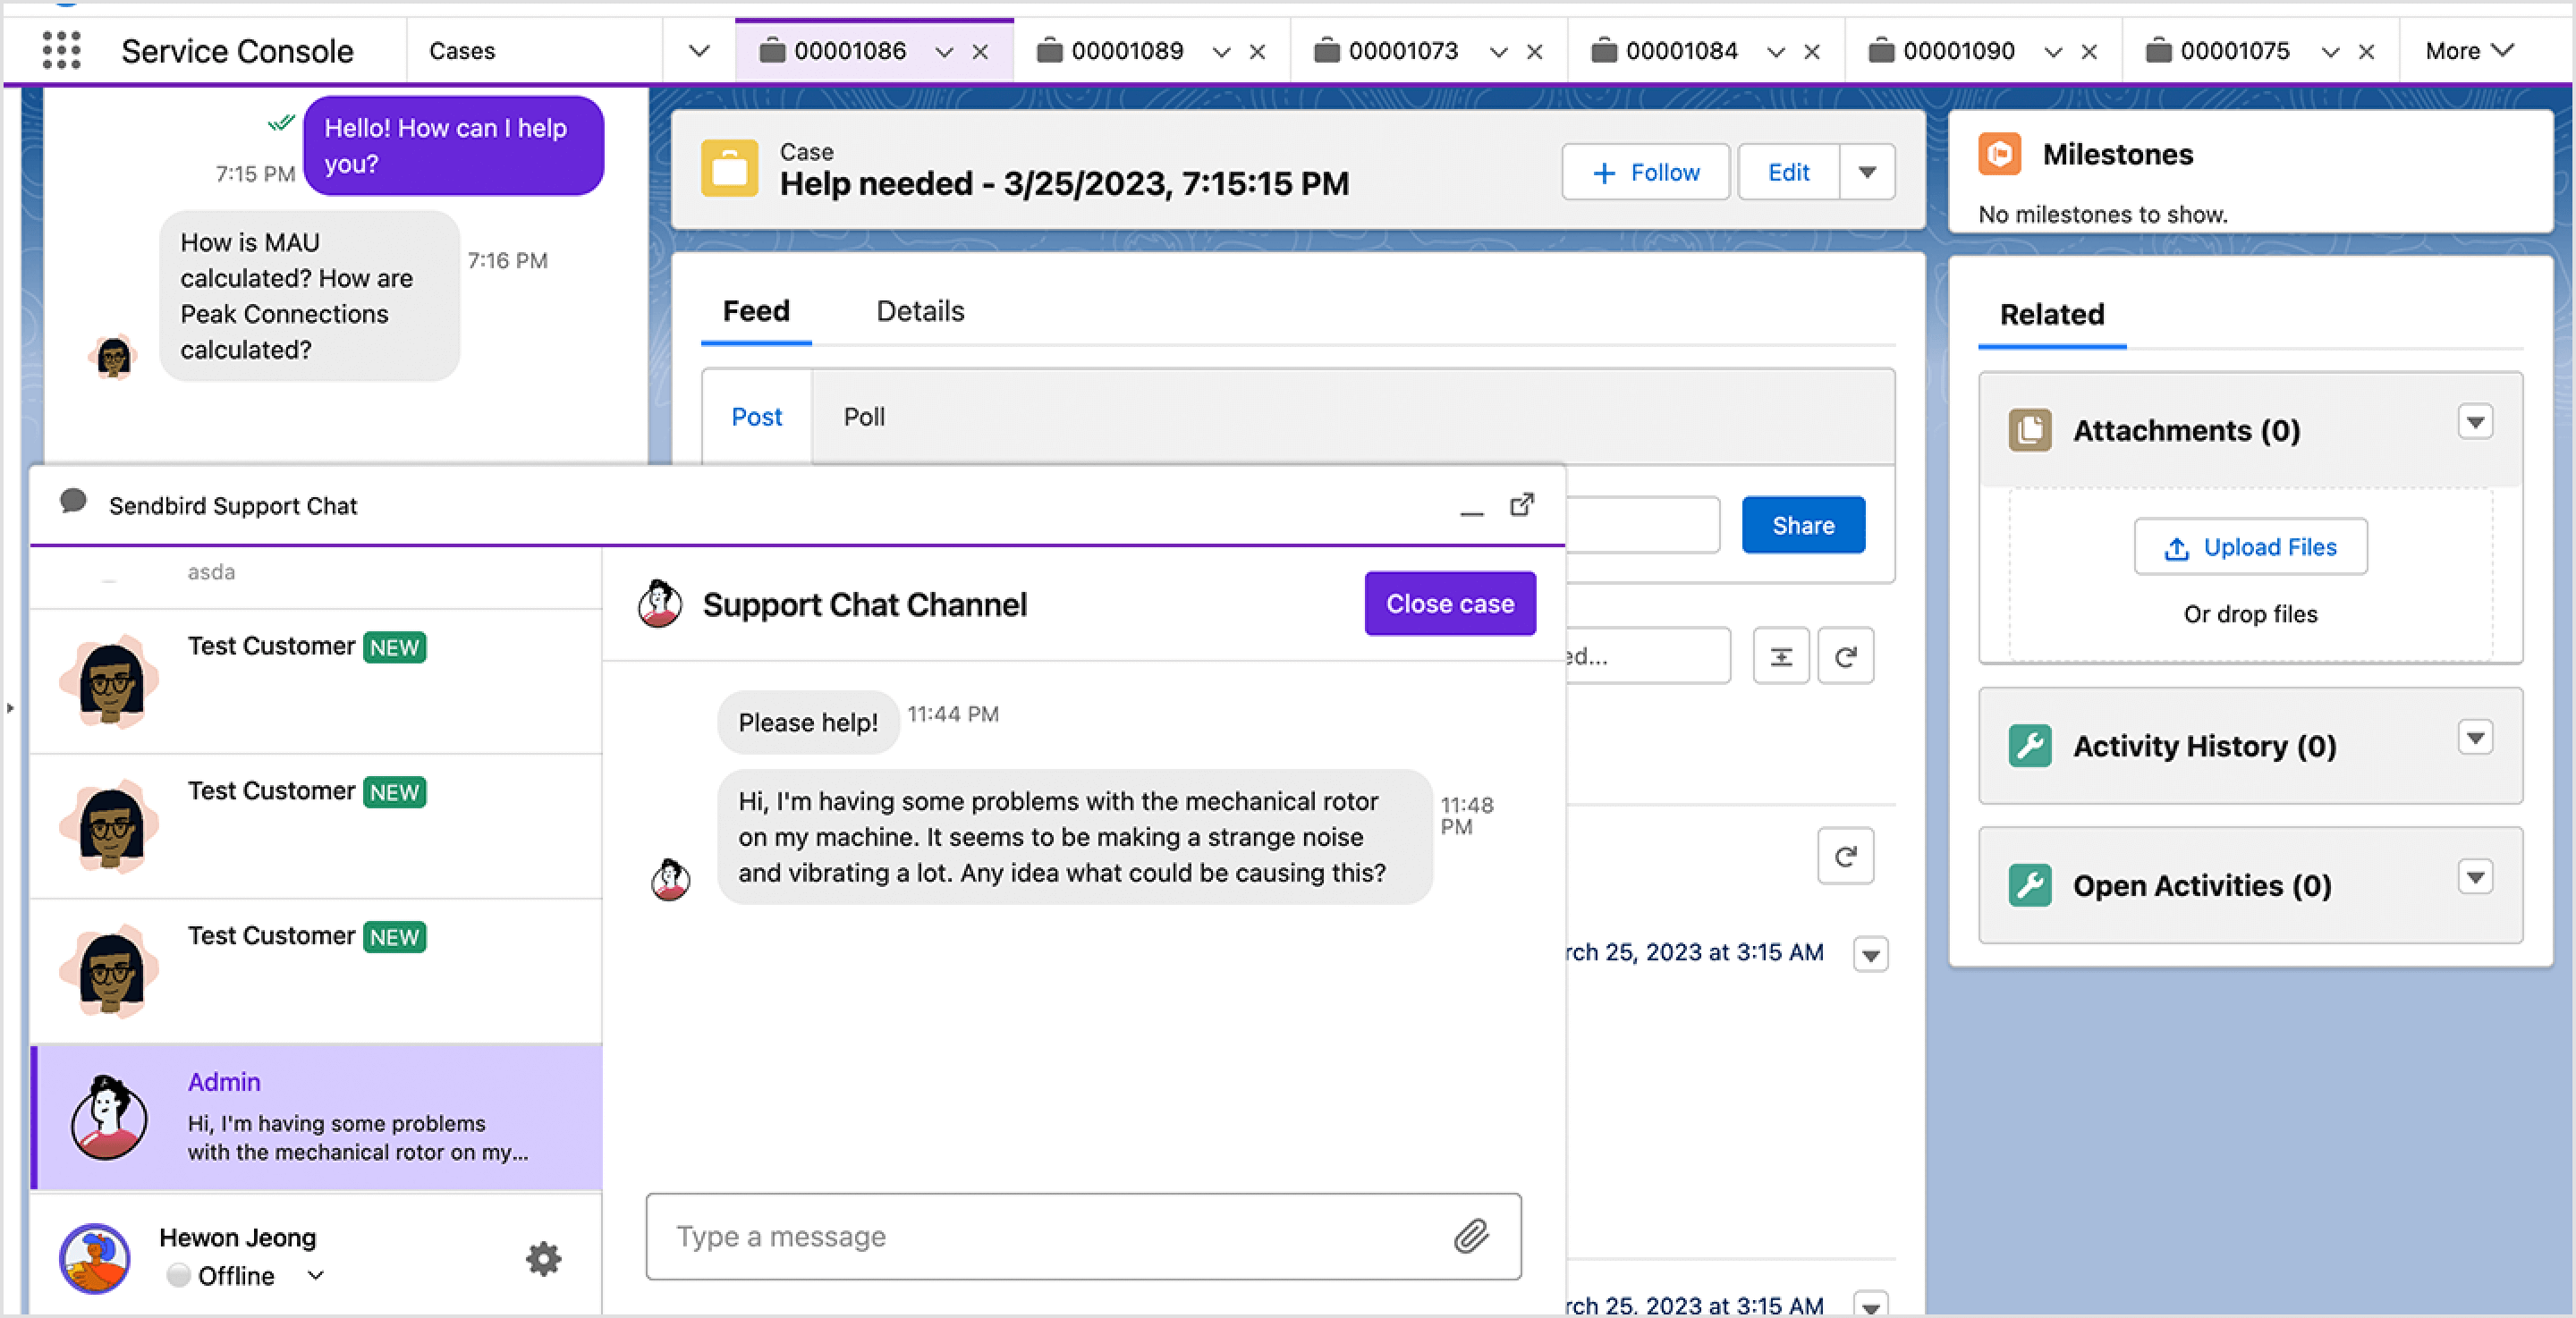
Task: Select the Poll tab
Action: tap(864, 417)
